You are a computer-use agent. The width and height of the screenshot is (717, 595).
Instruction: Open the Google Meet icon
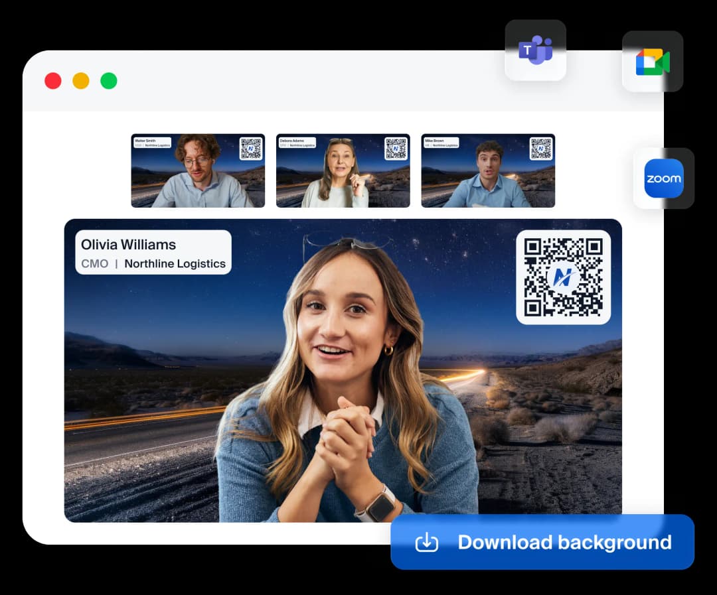652,62
